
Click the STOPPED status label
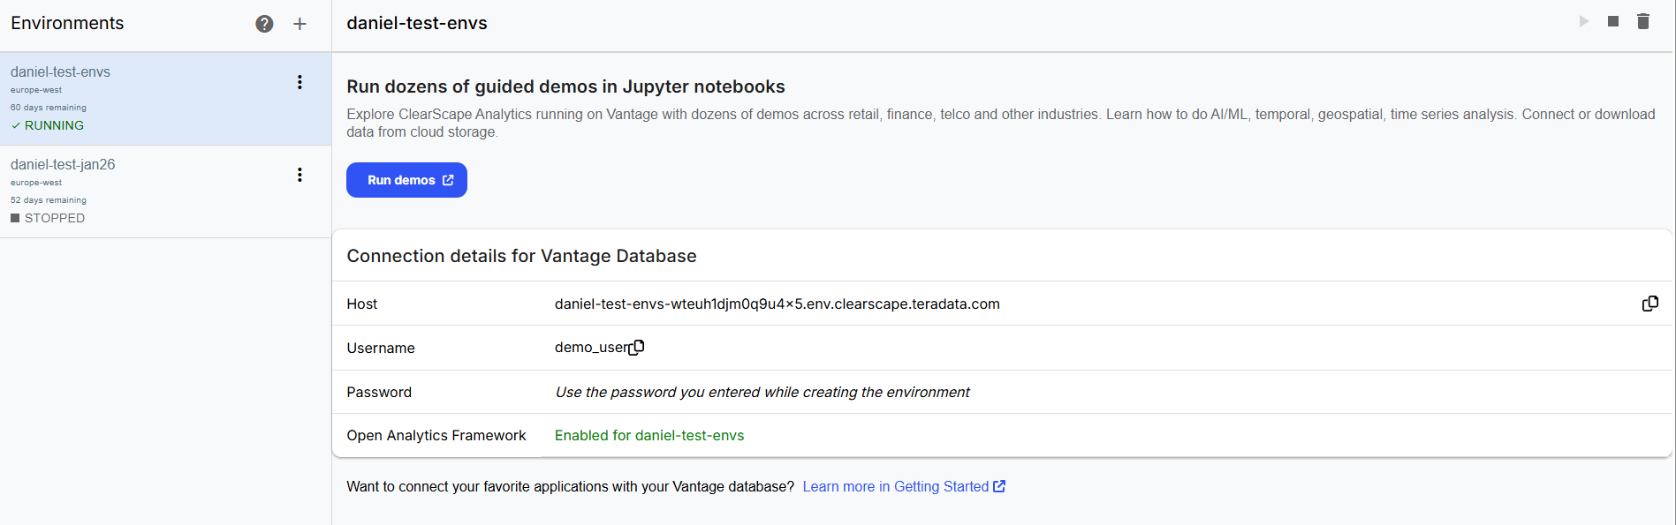(54, 218)
